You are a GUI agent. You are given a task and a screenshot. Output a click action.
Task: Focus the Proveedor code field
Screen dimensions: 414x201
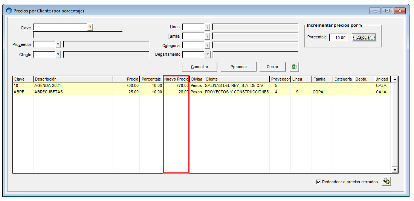pos(44,44)
